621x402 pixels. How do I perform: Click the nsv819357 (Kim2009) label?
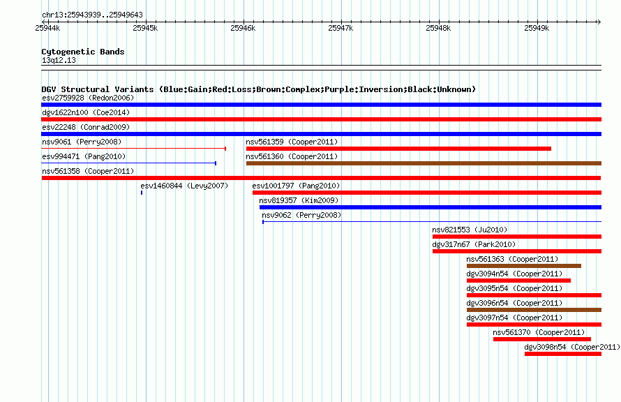299,200
